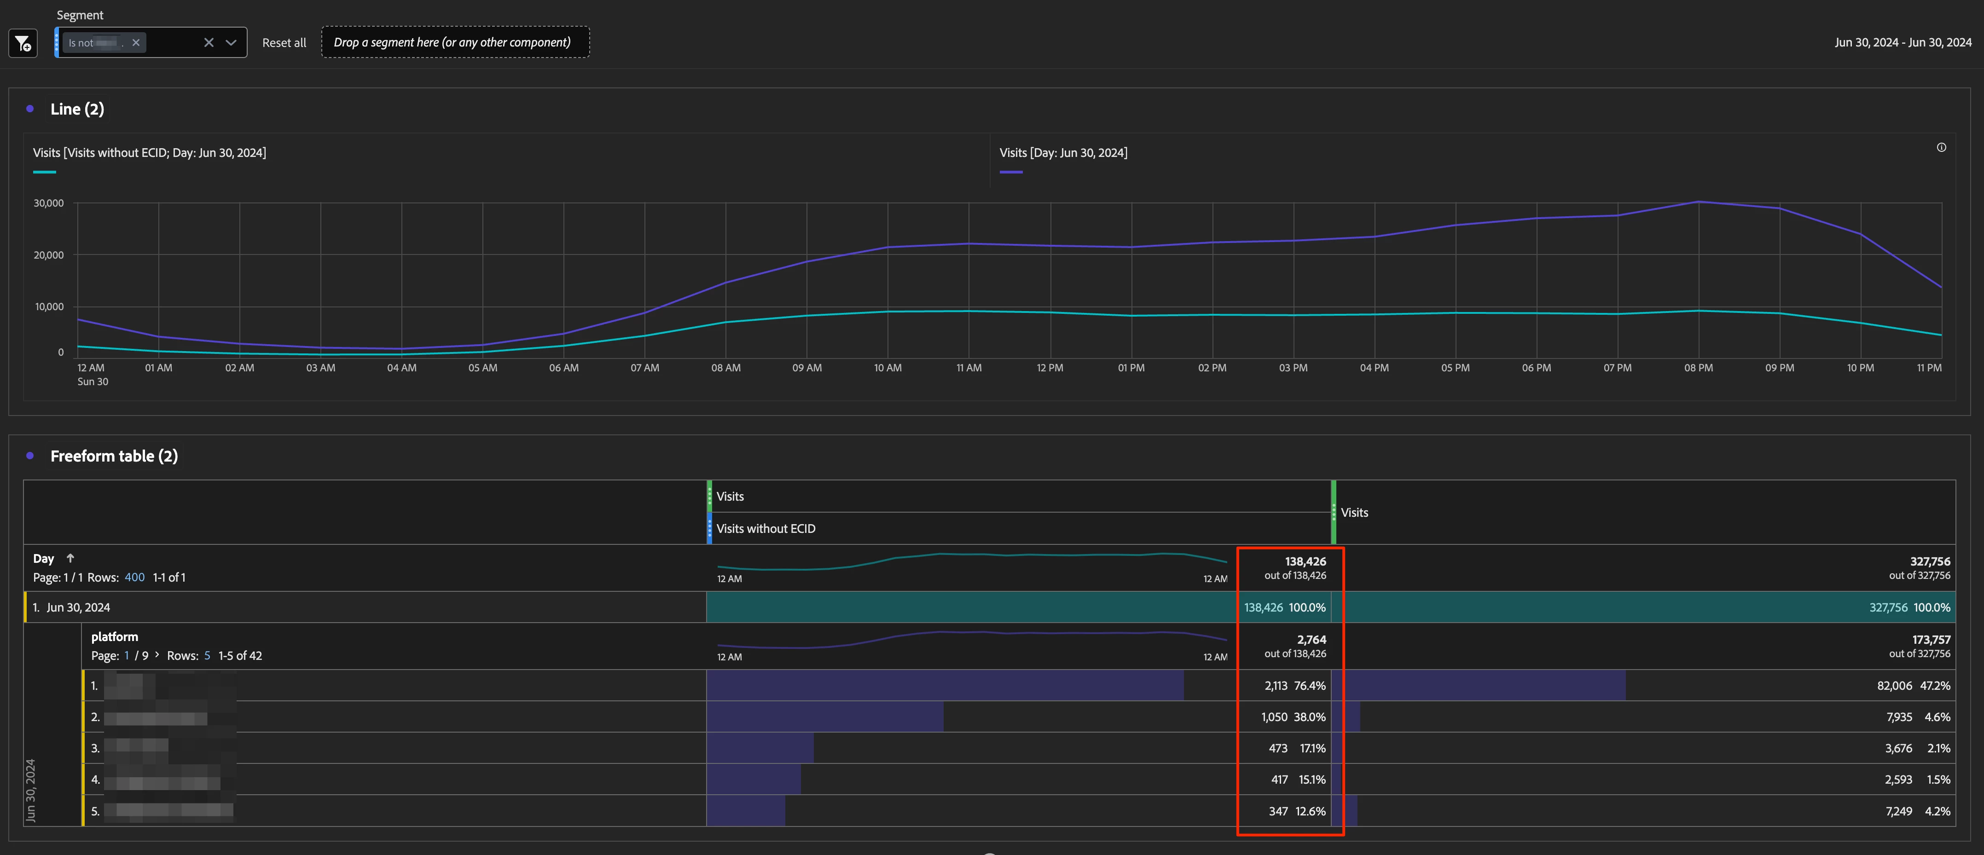Click the purple dot beside Line (2)
The width and height of the screenshot is (1984, 855).
pos(30,110)
